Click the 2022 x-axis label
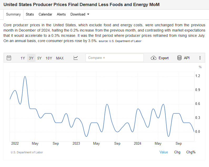Screen dimensions: 209x167 [15, 143]
